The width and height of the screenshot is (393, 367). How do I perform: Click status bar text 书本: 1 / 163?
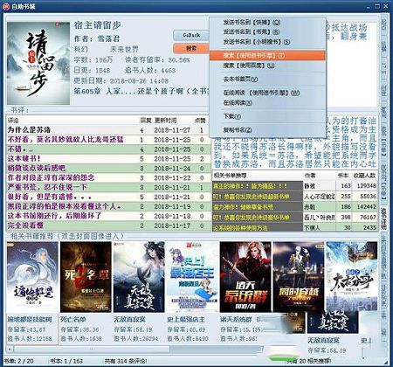pyautogui.click(x=66, y=361)
